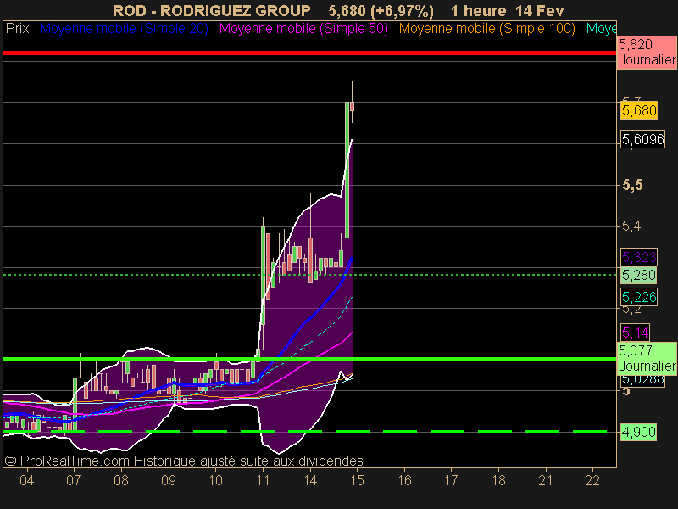Image resolution: width=678 pixels, height=509 pixels.
Task: Click the '14 Fev' date label
Action: (x=540, y=10)
